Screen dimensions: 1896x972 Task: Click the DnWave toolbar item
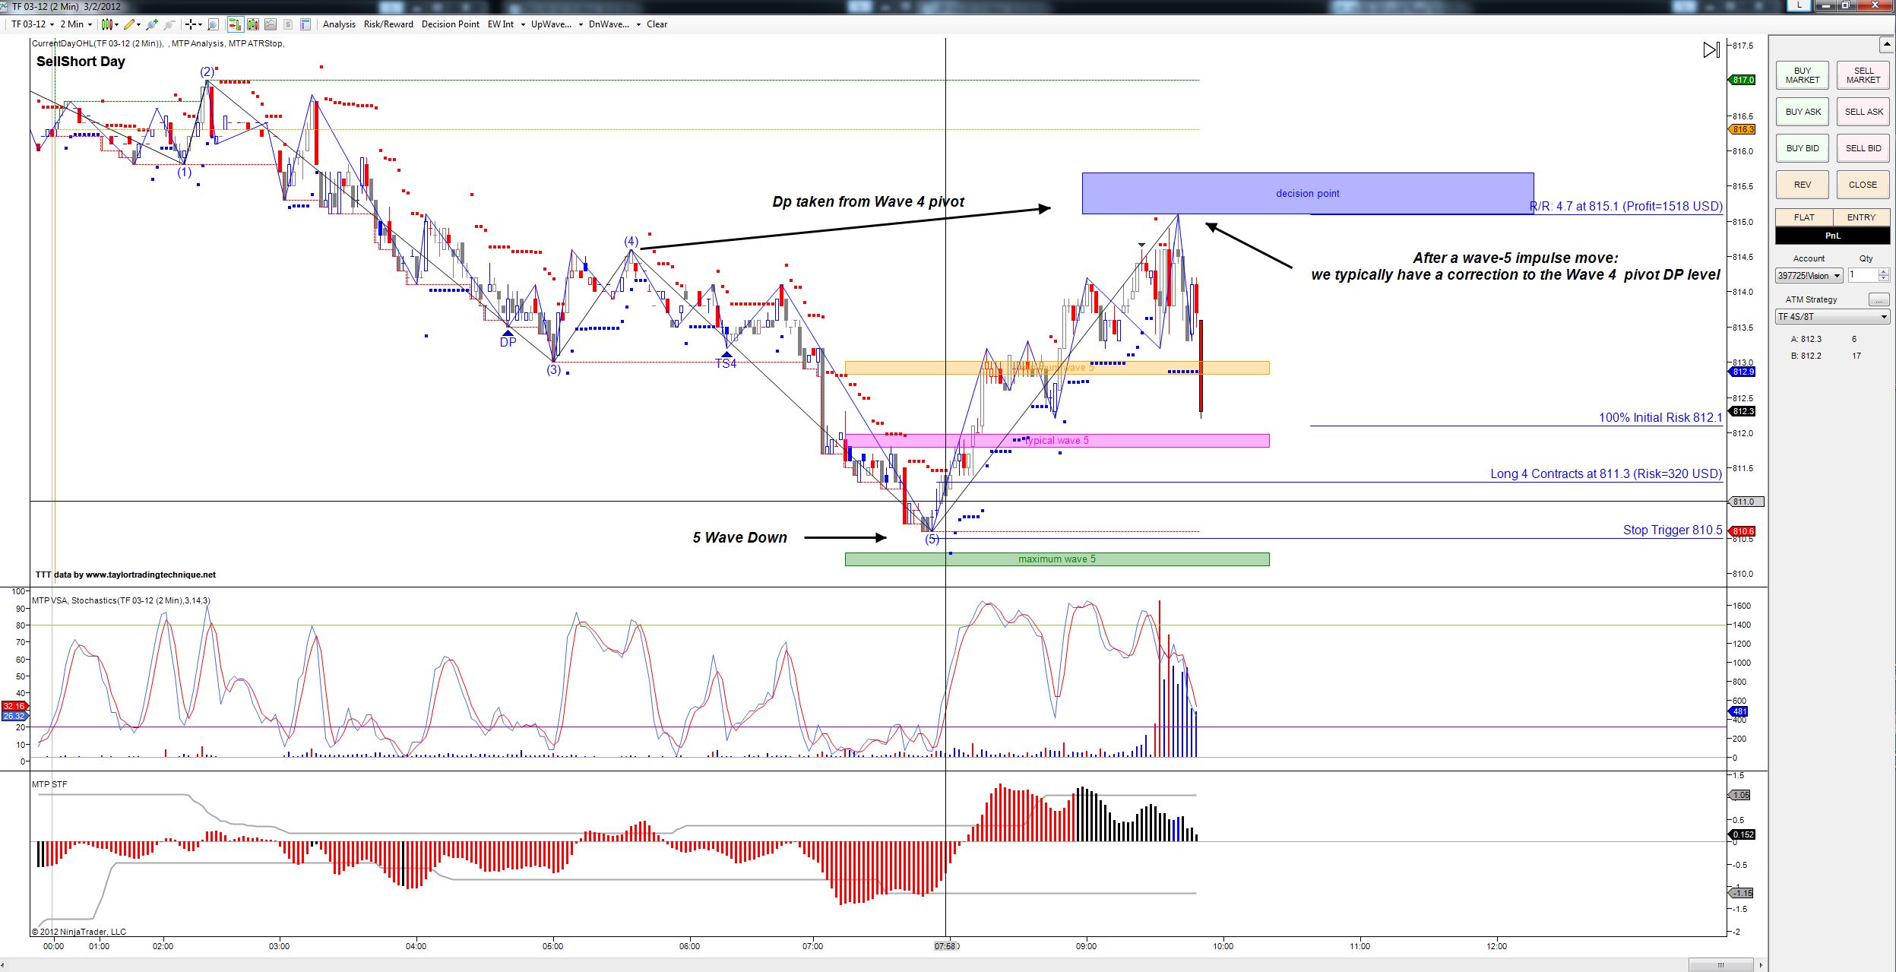pyautogui.click(x=609, y=24)
